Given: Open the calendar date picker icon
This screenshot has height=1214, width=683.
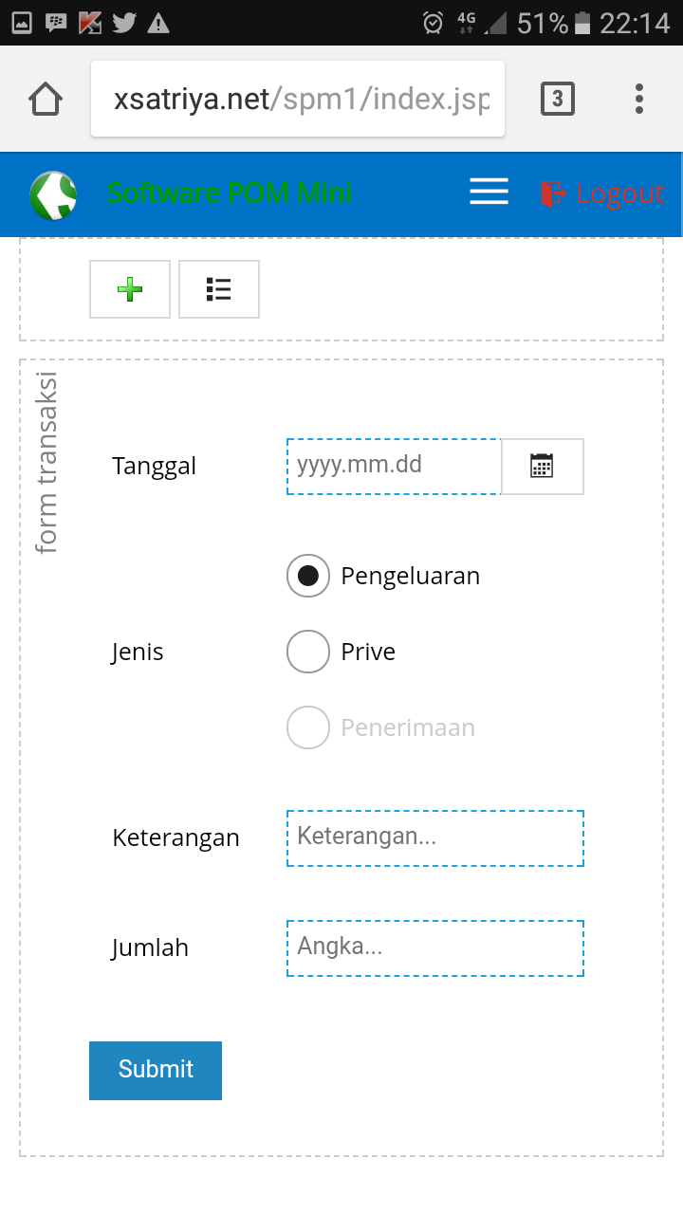Looking at the screenshot, I should [x=542, y=466].
